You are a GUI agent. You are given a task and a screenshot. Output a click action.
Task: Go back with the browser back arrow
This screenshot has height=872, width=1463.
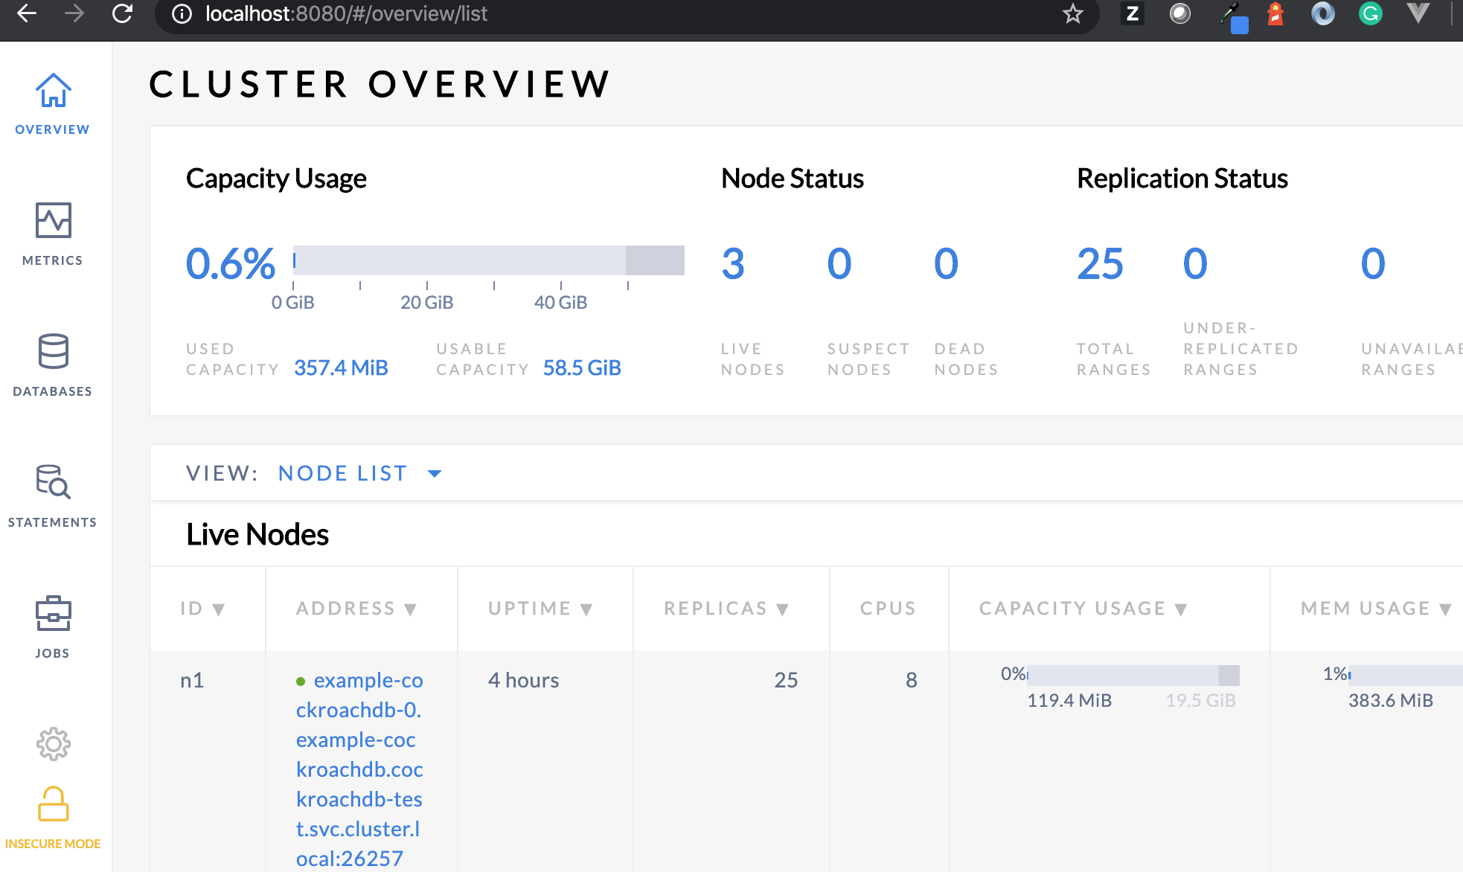pos(27,13)
